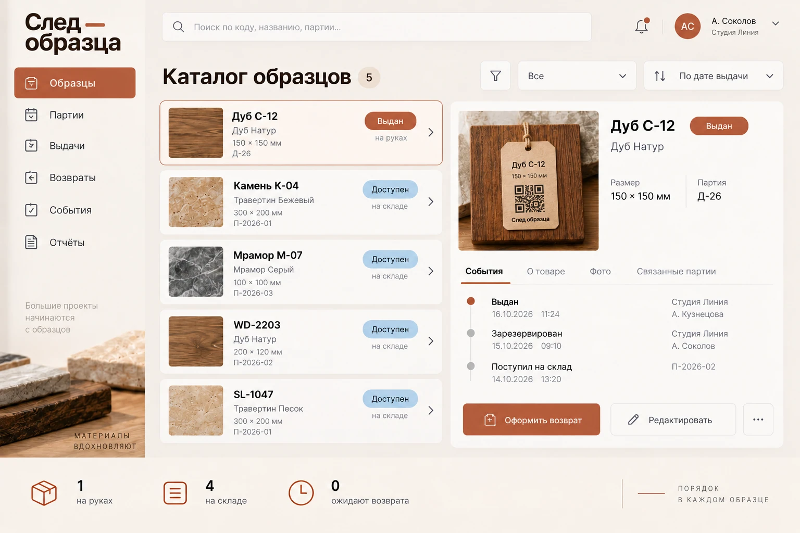Click the Возвраты sidebar icon
The image size is (800, 533).
click(31, 177)
